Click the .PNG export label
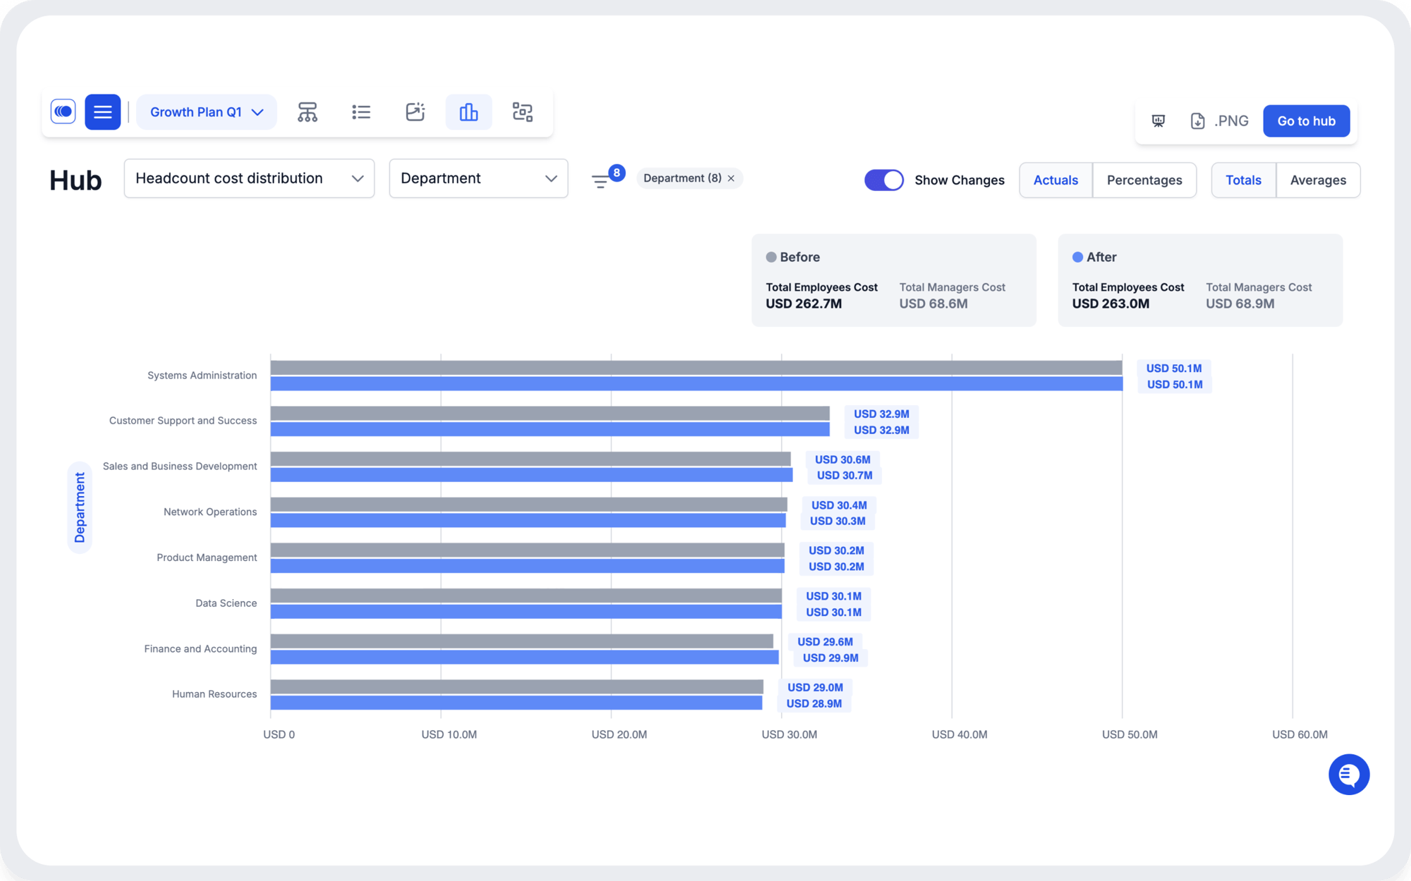 click(x=1231, y=121)
